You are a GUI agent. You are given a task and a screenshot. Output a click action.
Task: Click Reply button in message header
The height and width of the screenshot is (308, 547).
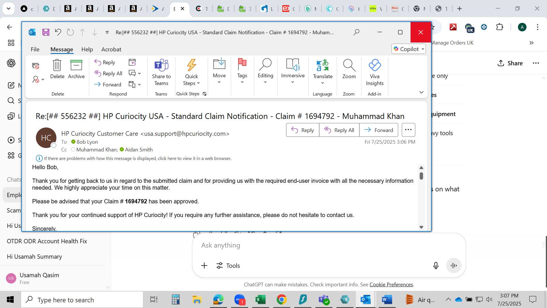[x=303, y=130]
